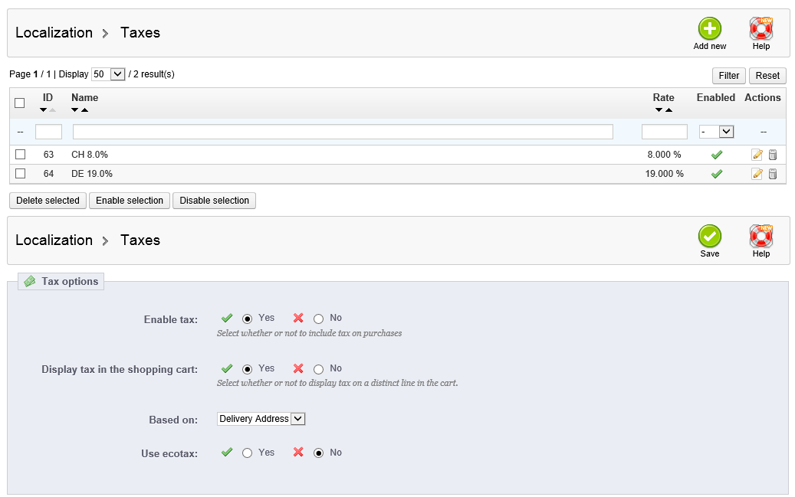Delete the CH 8.0% tax entry

(x=773, y=155)
